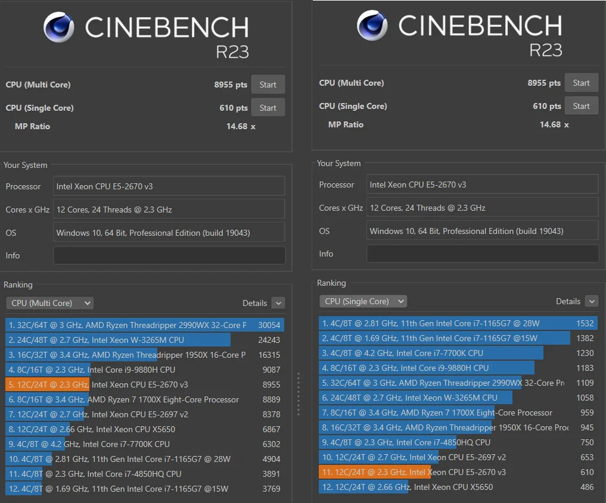606x503 pixels.
Task: Start Single Core test in left window
Action: pos(268,108)
